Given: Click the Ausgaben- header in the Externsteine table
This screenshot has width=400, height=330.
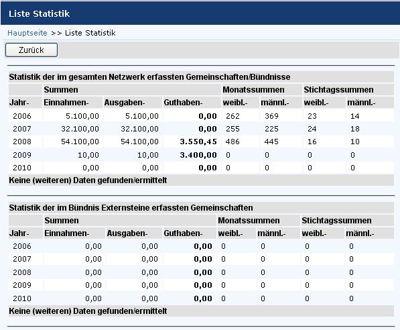Looking at the screenshot, I should [127, 233].
